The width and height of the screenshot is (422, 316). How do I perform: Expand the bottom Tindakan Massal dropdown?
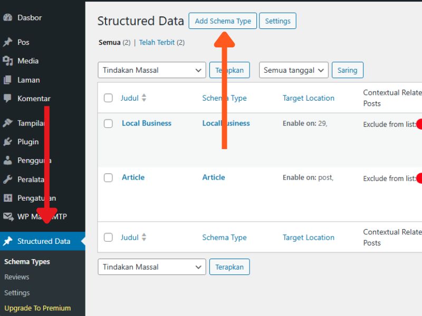[151, 266]
